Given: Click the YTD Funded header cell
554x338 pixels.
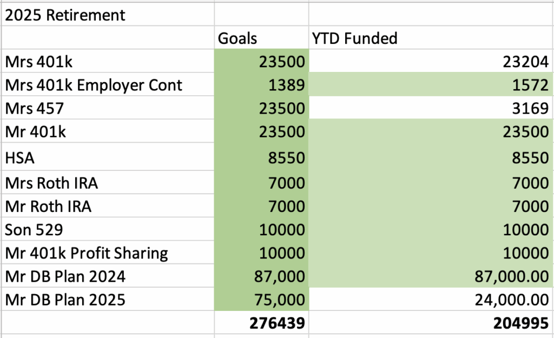Looking at the screenshot, I should click(354, 38).
